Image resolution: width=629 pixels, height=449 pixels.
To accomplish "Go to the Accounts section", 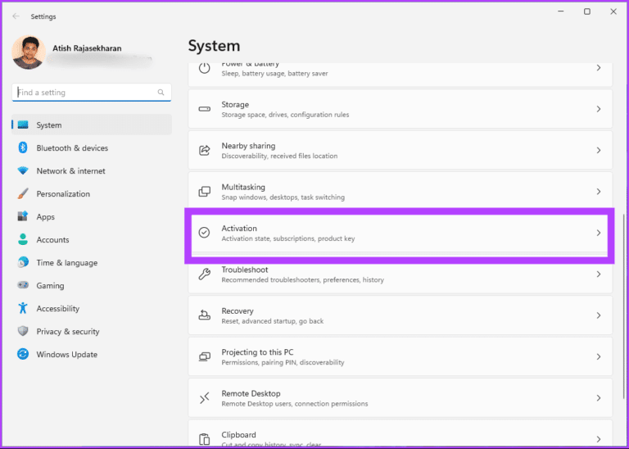I will [x=52, y=240].
